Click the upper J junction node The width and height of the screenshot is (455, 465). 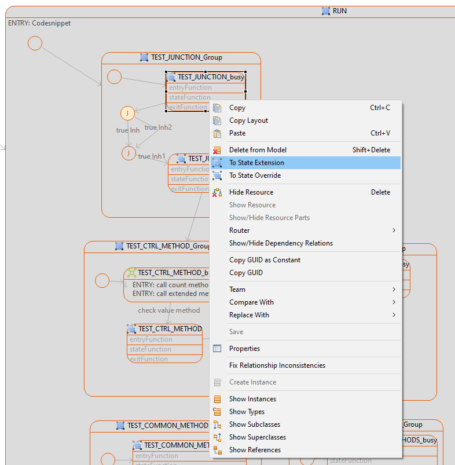point(127,113)
